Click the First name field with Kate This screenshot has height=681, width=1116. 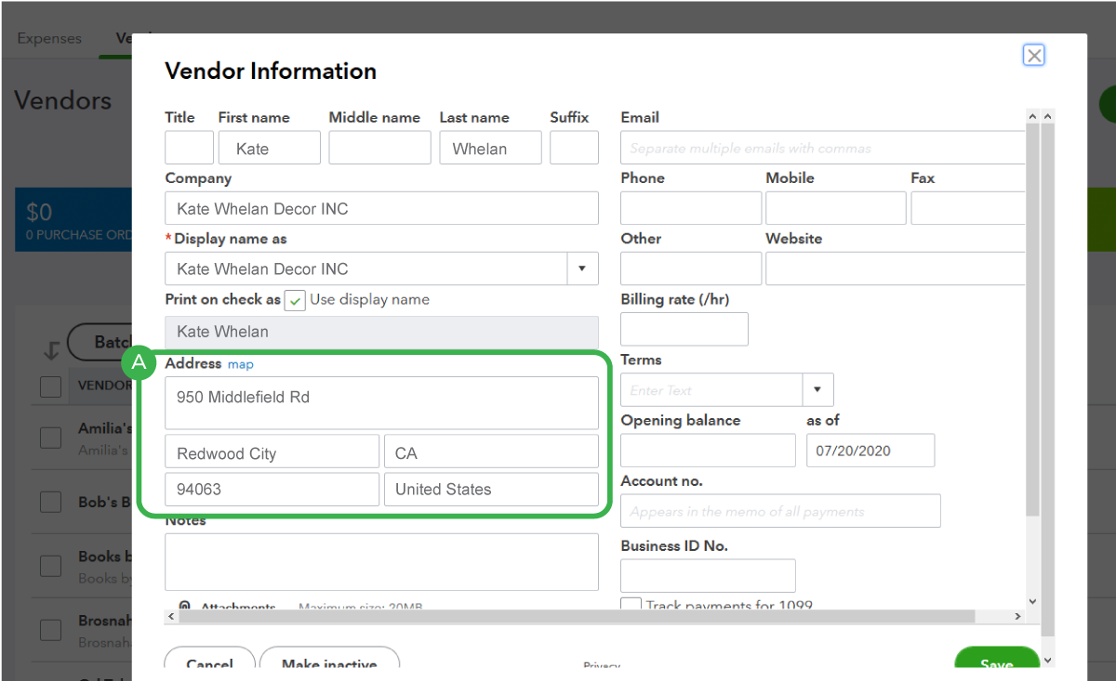[x=269, y=148]
